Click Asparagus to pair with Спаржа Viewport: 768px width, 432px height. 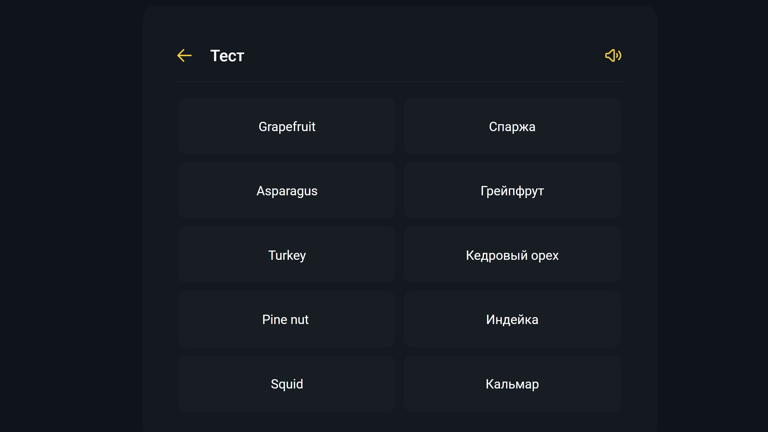[x=287, y=191]
